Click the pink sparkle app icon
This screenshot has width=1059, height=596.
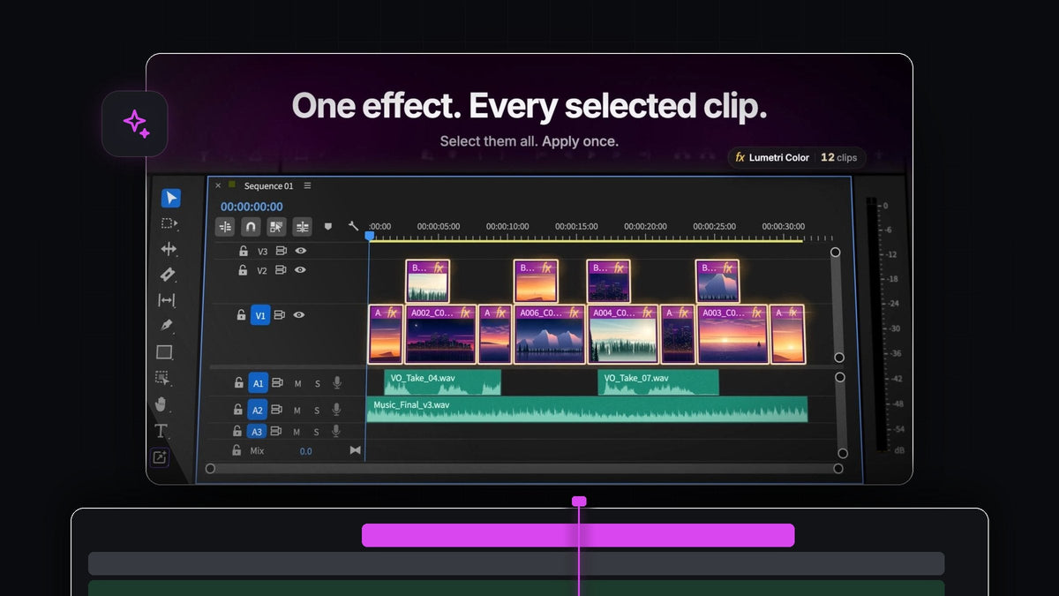135,123
